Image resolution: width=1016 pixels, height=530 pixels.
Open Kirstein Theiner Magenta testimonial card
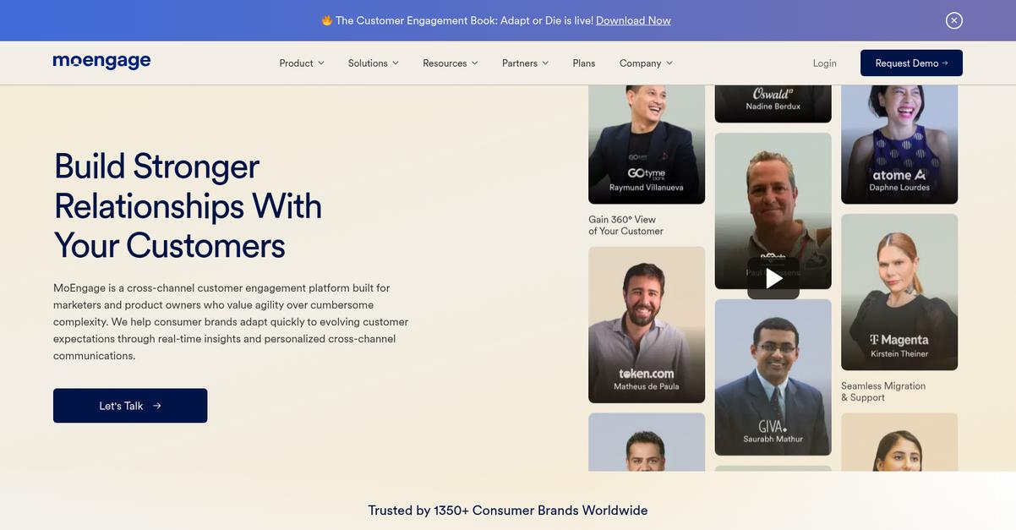pyautogui.click(x=899, y=292)
